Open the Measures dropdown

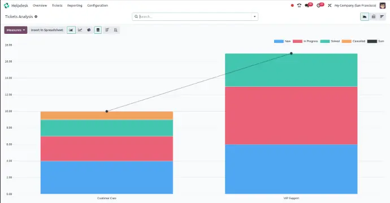[16, 30]
